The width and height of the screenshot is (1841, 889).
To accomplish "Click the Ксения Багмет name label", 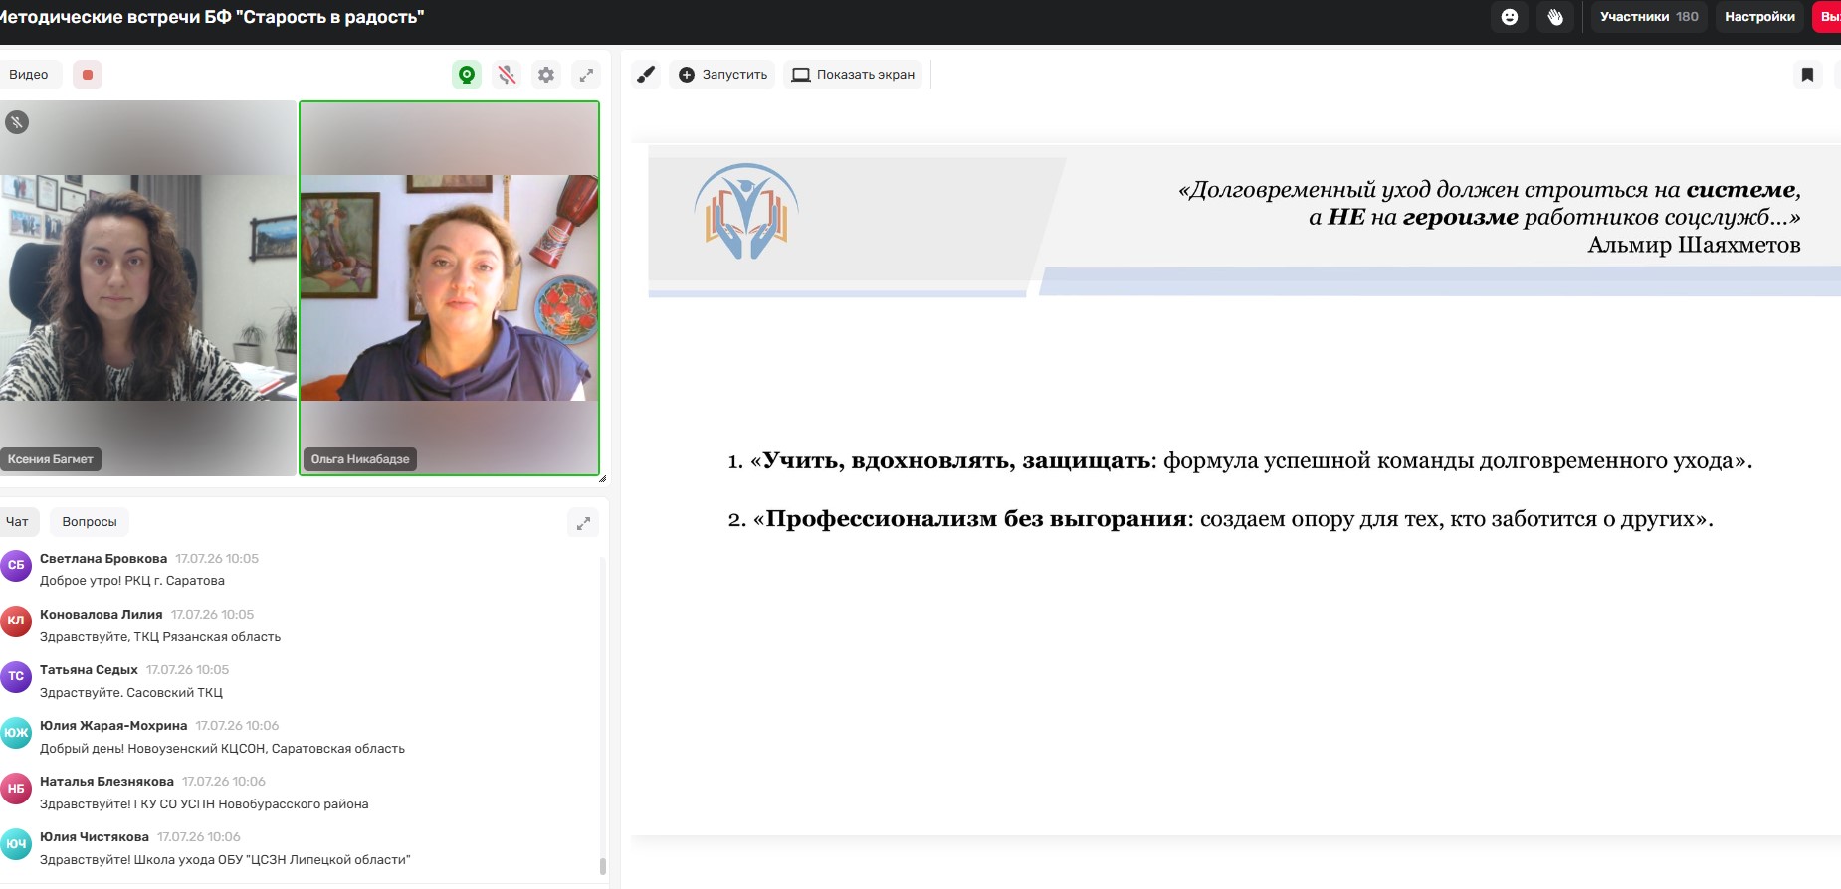I will 51,459.
